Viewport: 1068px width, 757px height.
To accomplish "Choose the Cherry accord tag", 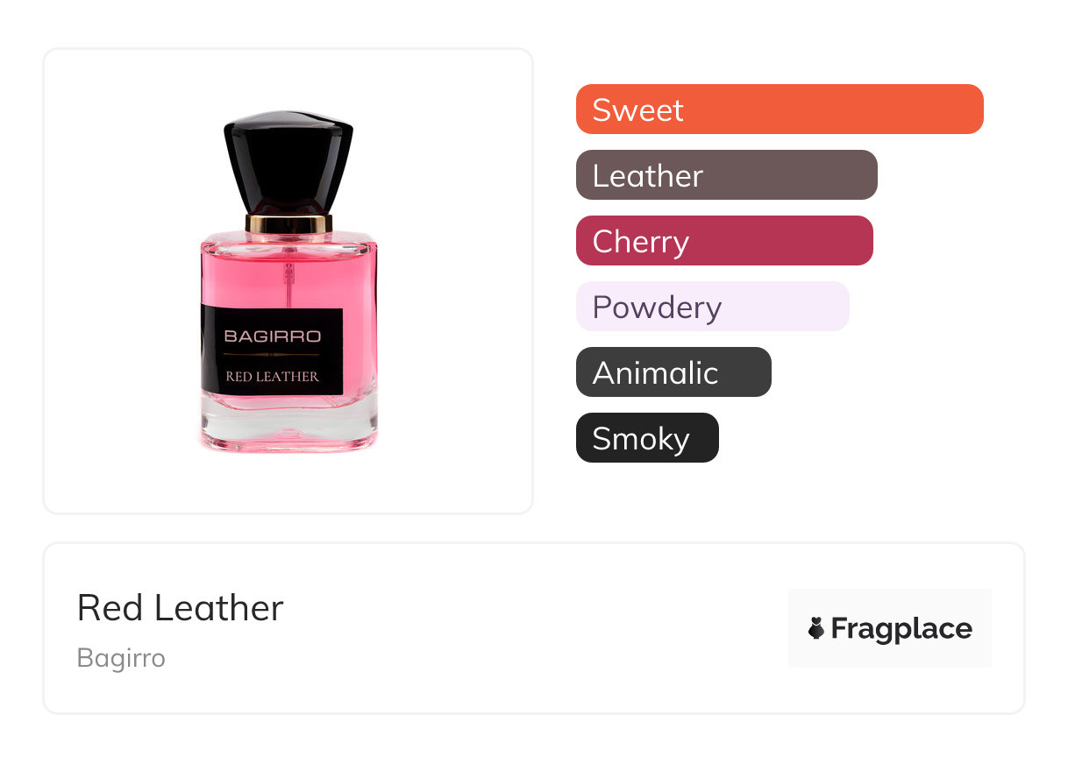I will 724,241.
